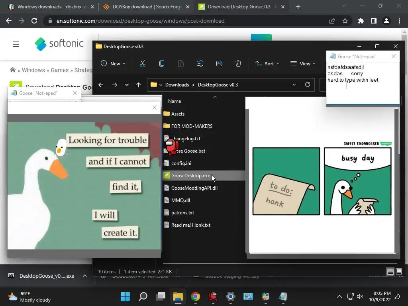This screenshot has height=306, width=408.
Task: Go forward in Explorer navigation
Action: point(114,85)
